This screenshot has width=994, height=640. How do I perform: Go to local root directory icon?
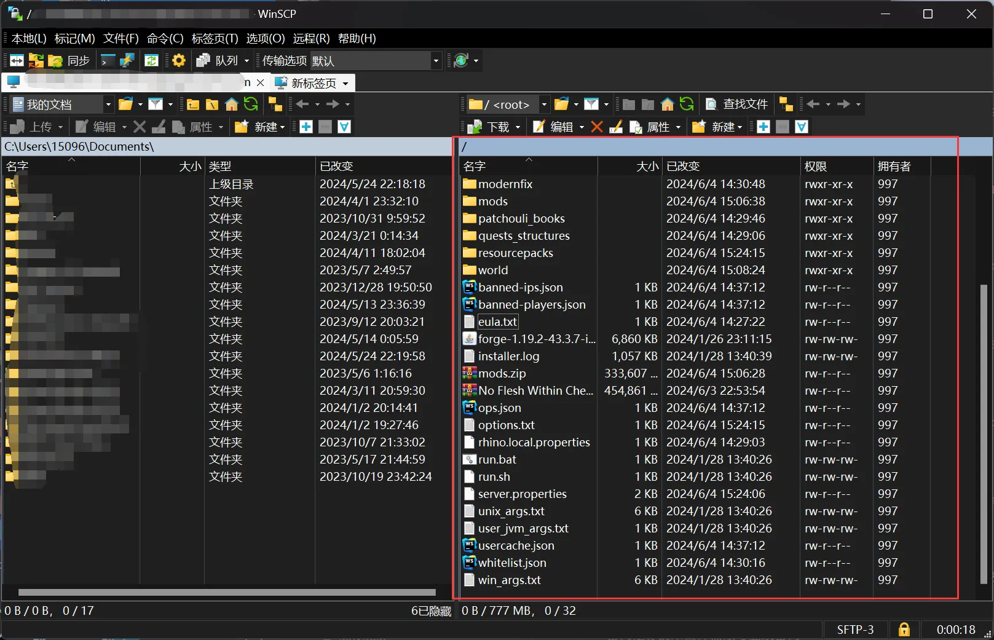[212, 104]
